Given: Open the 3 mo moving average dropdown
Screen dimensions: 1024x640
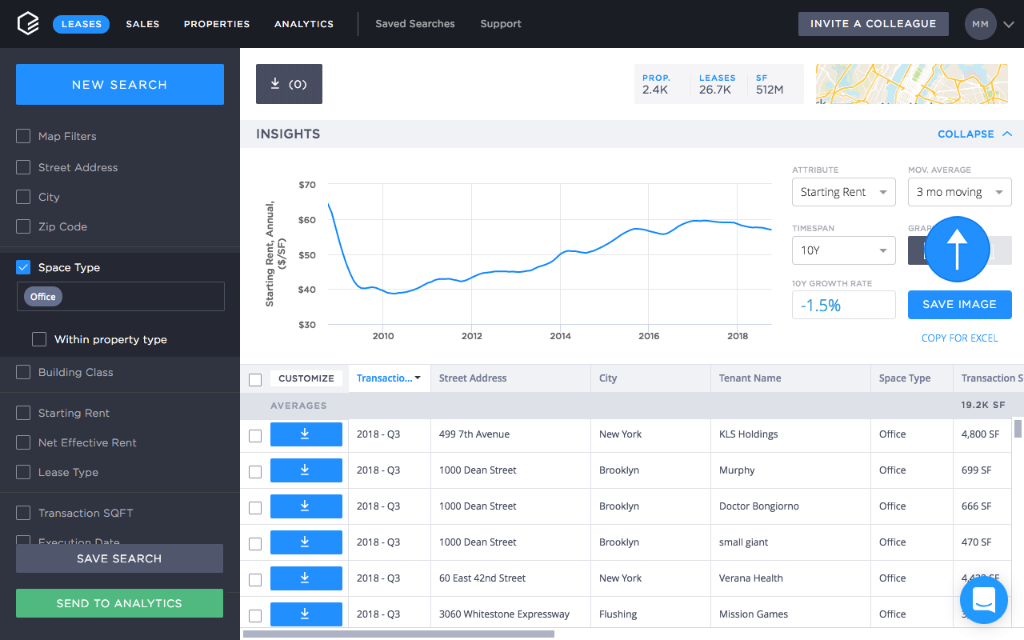Looking at the screenshot, I should (959, 192).
